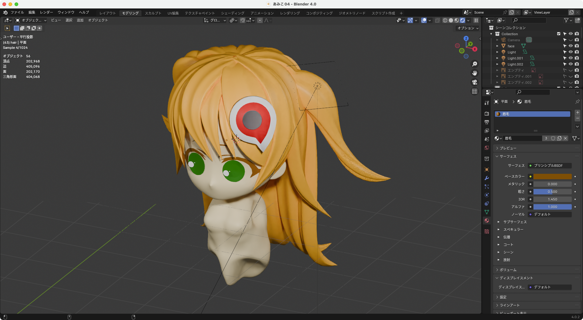Open the オプション dropdown
583x320 pixels.
coord(468,28)
